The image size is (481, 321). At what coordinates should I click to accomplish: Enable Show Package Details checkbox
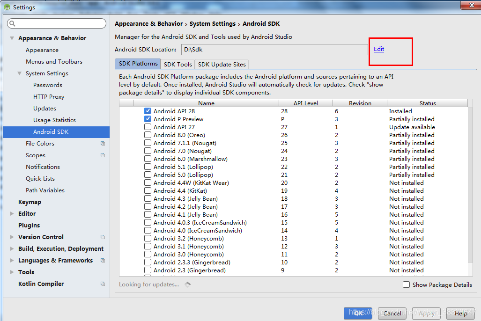click(406, 285)
